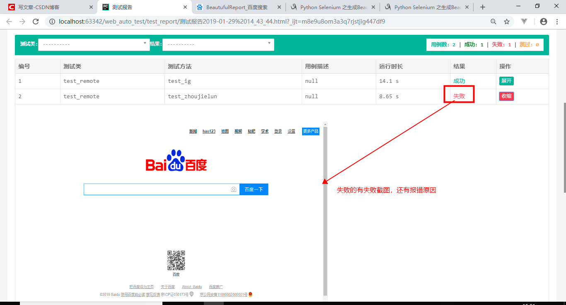Click the Baidu logo in the screenshot
566x305 pixels.
pos(176,160)
